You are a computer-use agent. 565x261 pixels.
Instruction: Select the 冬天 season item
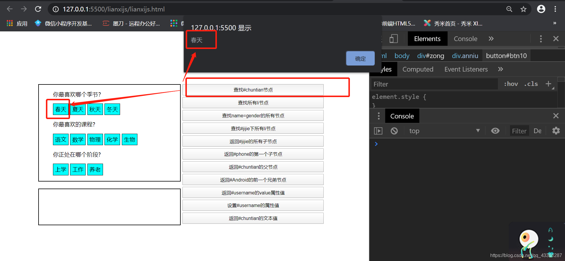[112, 109]
